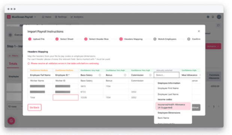
Task: Click the Employee column header in background table
Action: point(14,77)
